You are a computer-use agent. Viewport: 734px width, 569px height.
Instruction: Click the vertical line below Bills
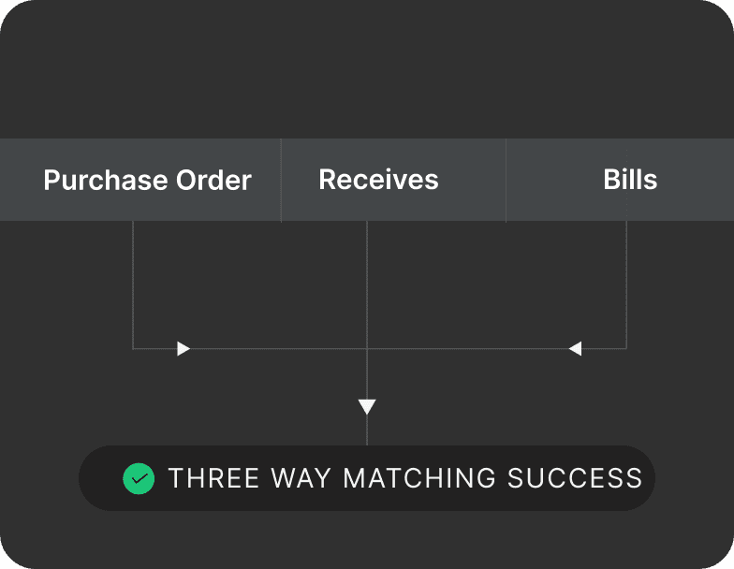pos(626,281)
